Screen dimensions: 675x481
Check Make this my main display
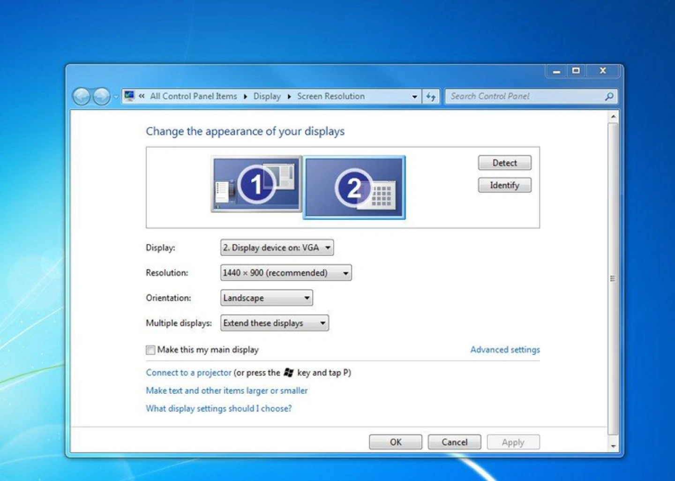[x=150, y=350]
